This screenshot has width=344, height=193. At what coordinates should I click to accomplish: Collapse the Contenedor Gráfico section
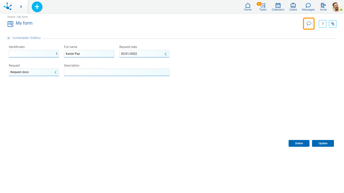(9, 38)
